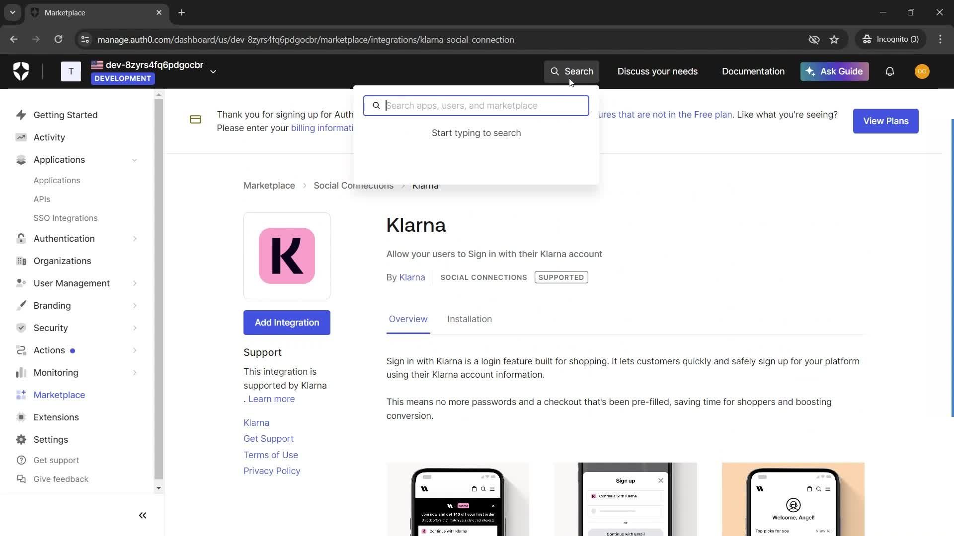Click the Give feedback chat icon

click(21, 479)
